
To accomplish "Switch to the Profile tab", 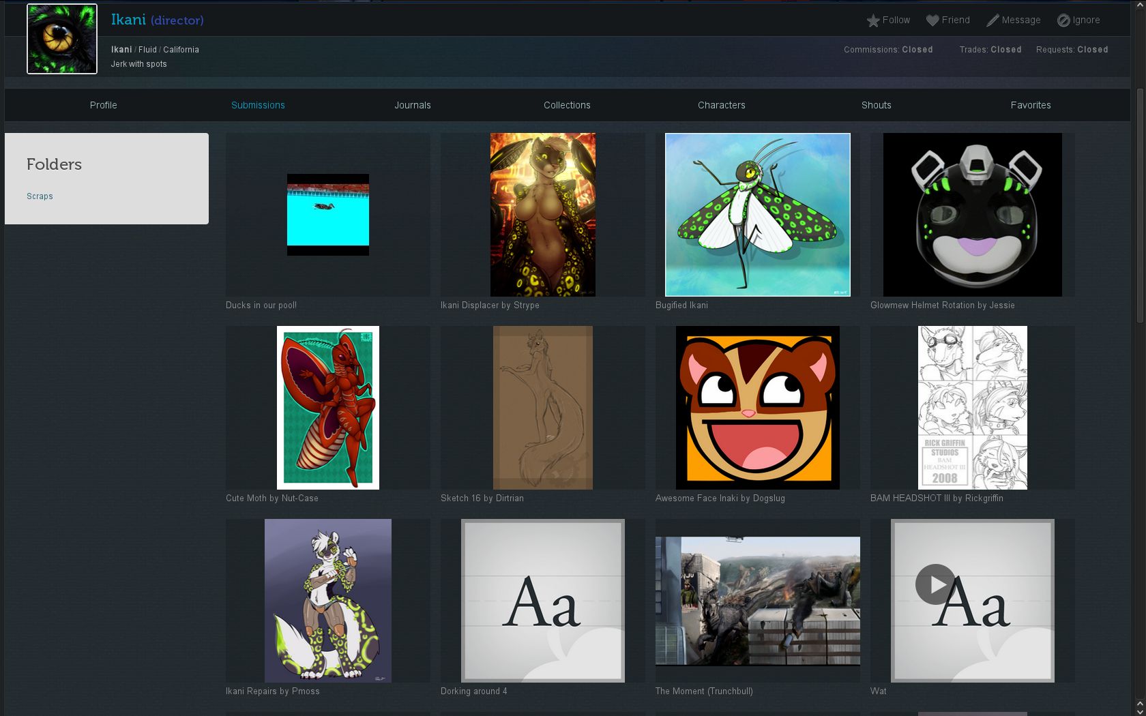I will 103,105.
